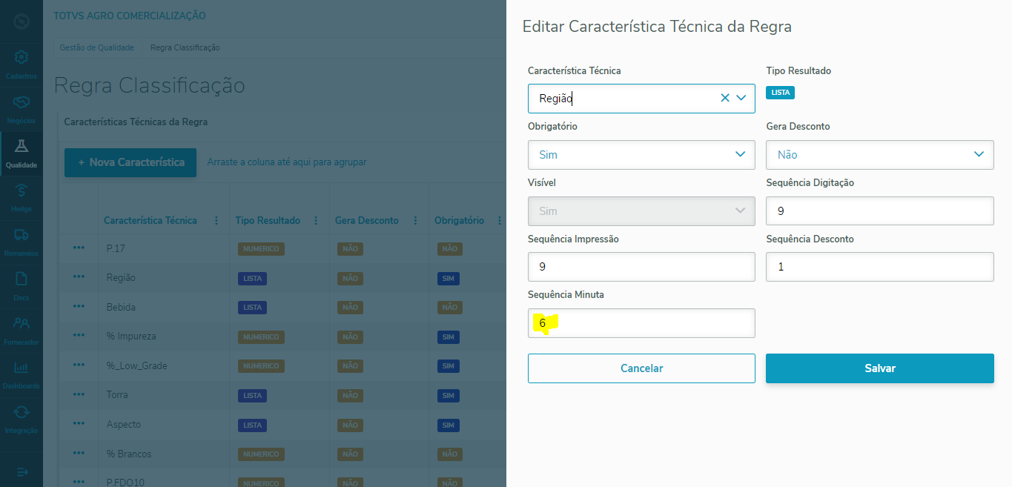Select the %_Low_Grade row name cell
This screenshot has height=487, width=1012.
(137, 365)
